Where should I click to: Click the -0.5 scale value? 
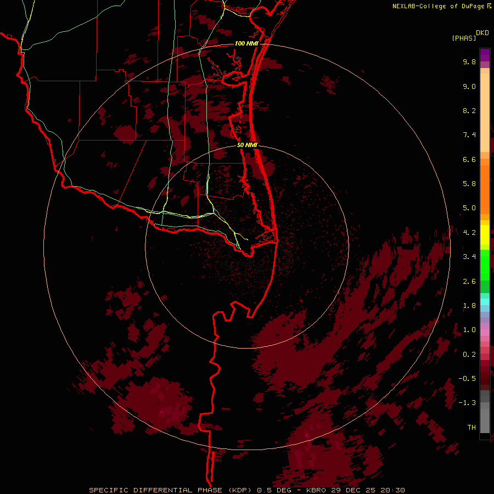[x=467, y=379]
